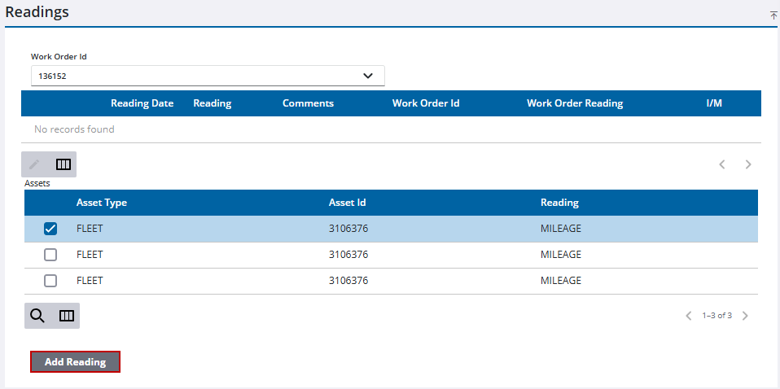
Task: Open column chooser icon under readings table
Action: click(64, 164)
